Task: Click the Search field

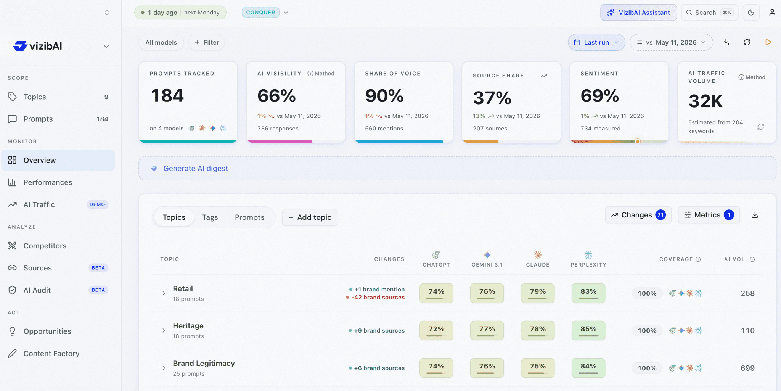Action: [x=710, y=13]
